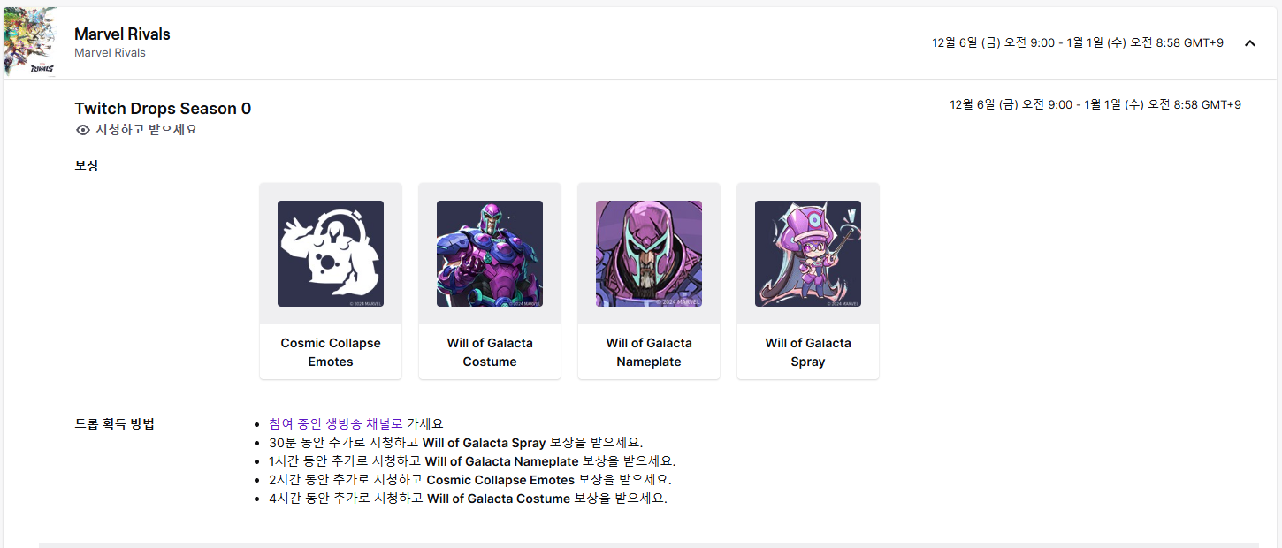
Task: Click the Cosmic Collapse Emotes card label
Action: tap(331, 352)
